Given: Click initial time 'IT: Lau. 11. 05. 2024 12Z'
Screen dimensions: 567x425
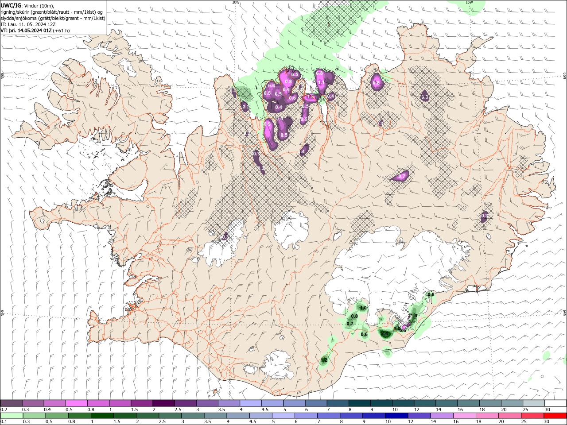Looking at the screenshot, I should (x=27, y=24).
